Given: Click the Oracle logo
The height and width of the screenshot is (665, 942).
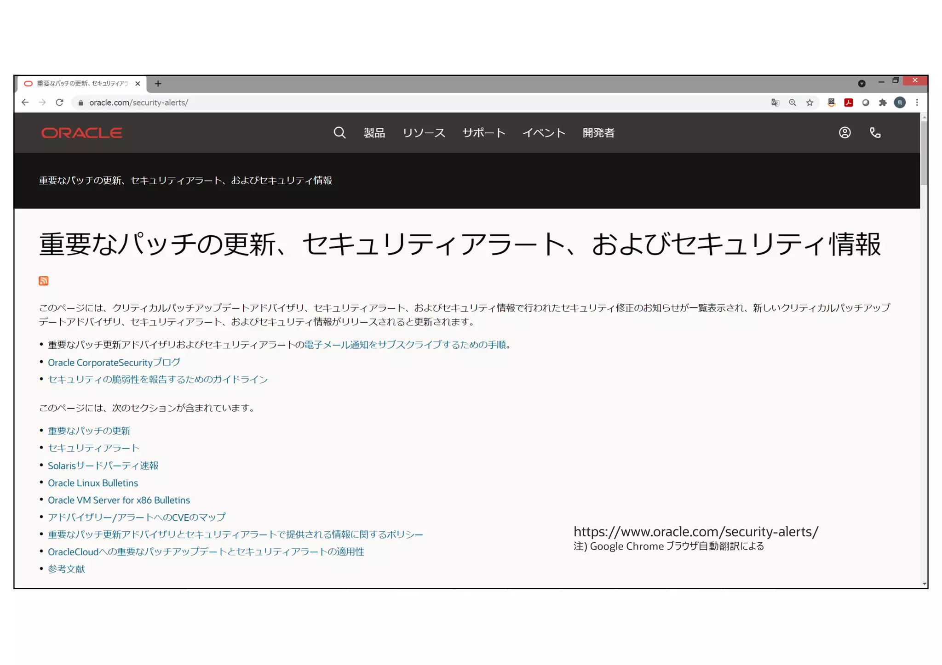Looking at the screenshot, I should (x=81, y=133).
